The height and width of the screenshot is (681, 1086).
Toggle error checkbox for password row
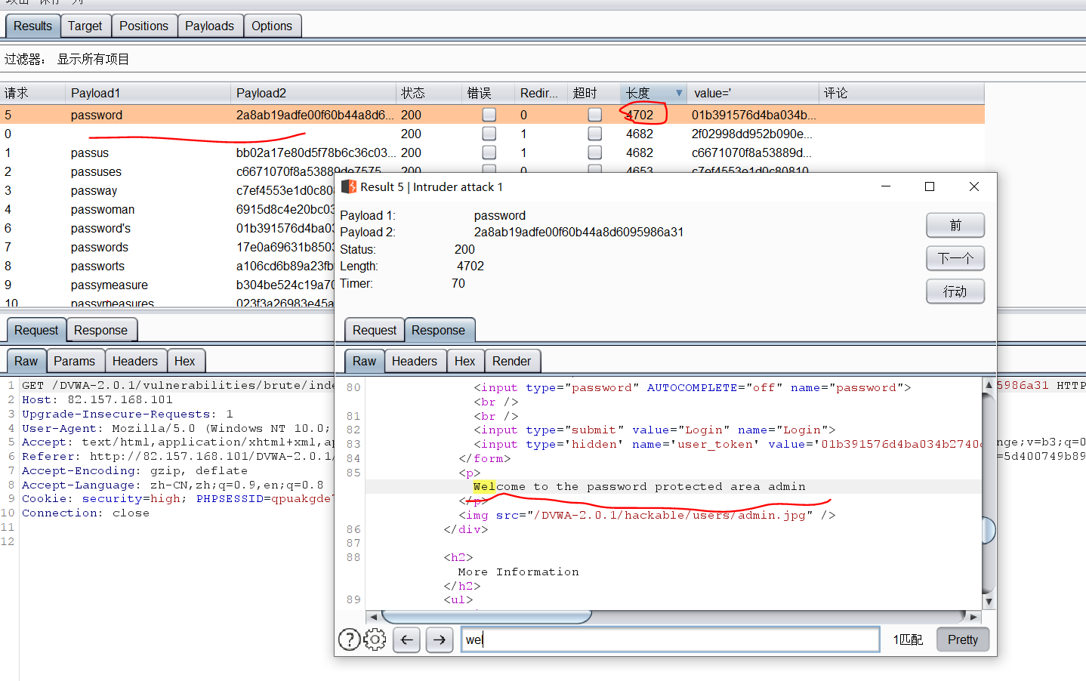coord(489,115)
